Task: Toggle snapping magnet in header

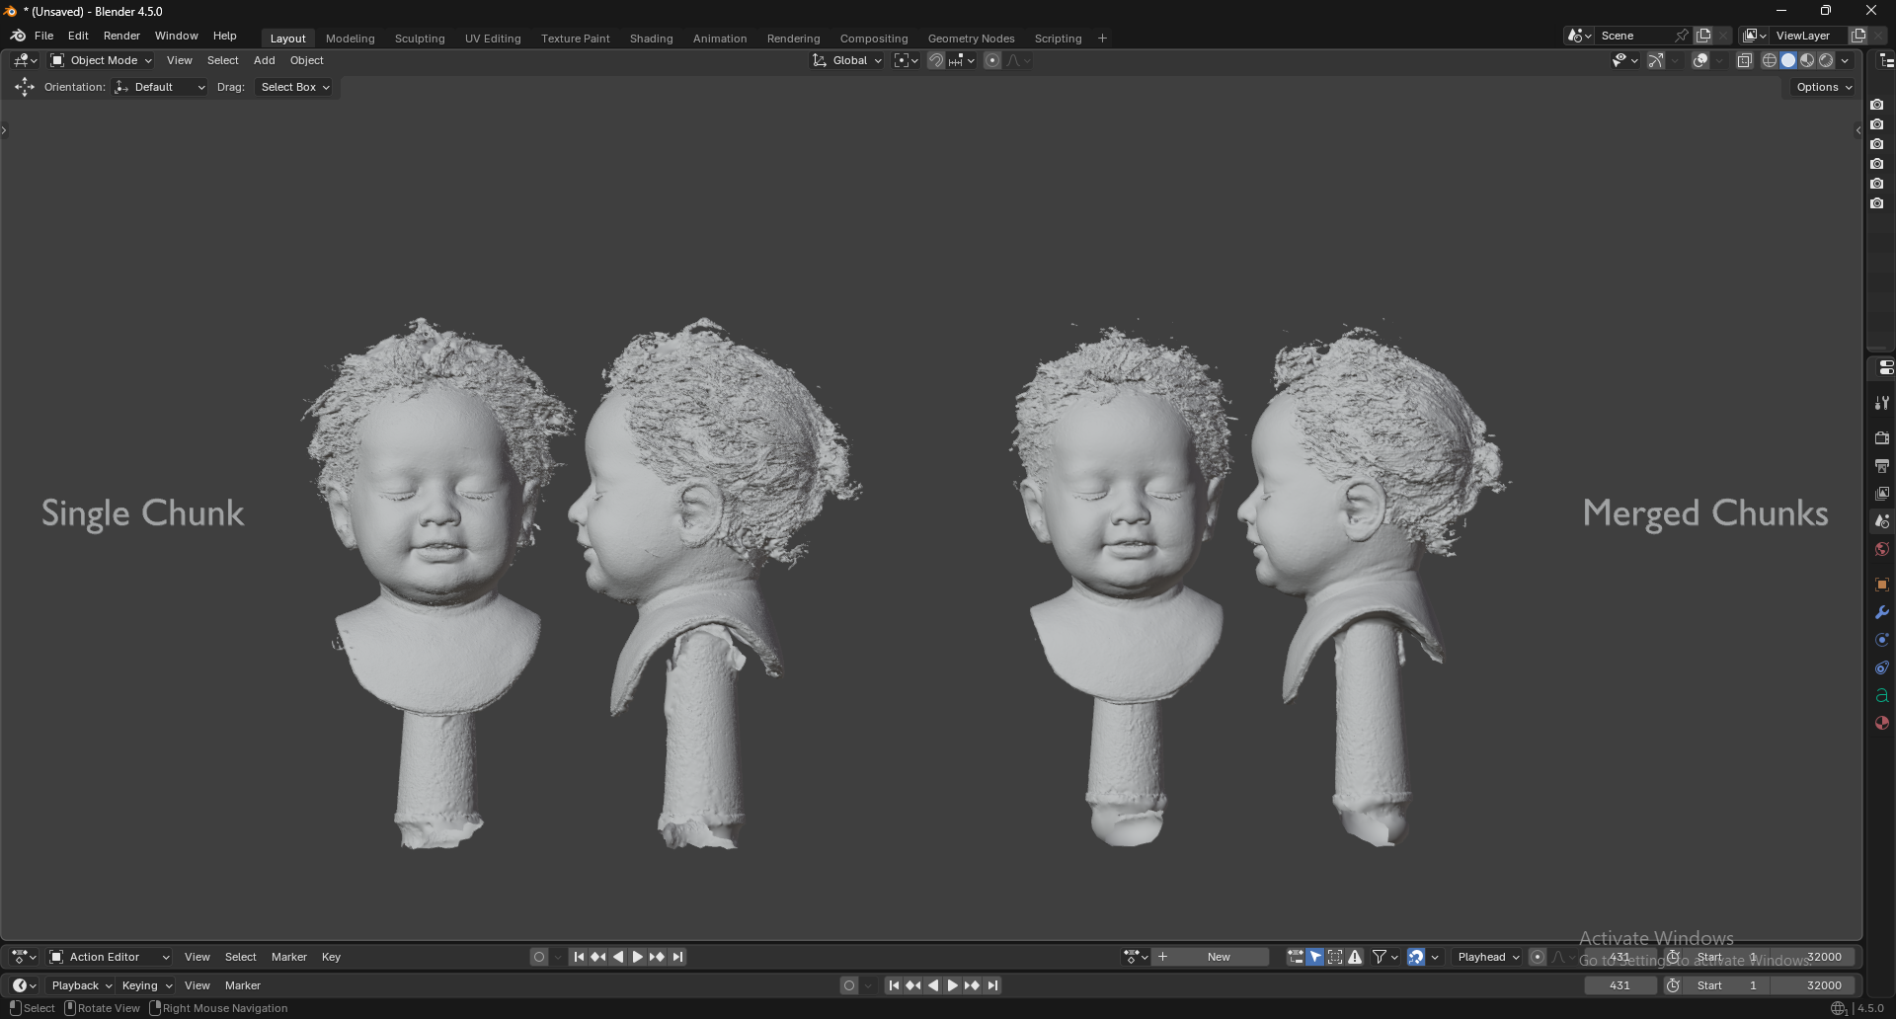Action: [935, 60]
